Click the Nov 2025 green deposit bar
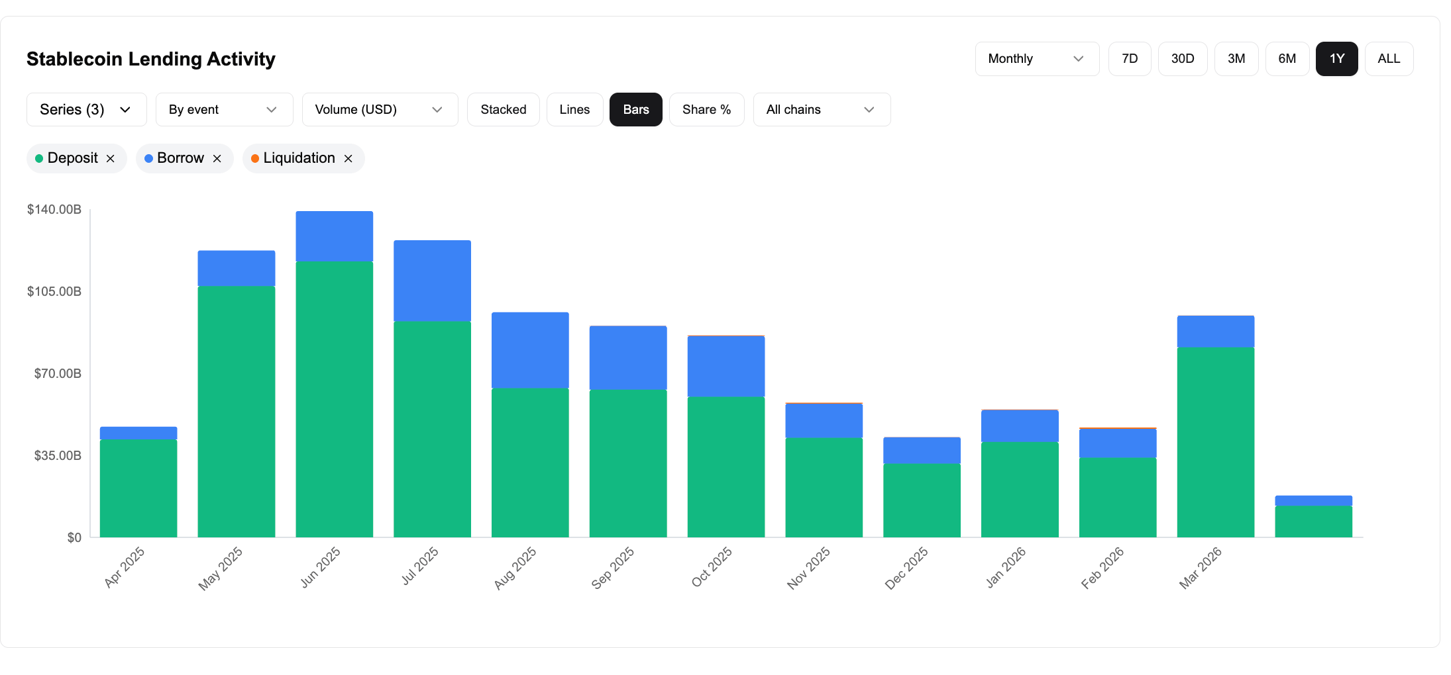Screen dimensions: 1451x675 coord(824,488)
